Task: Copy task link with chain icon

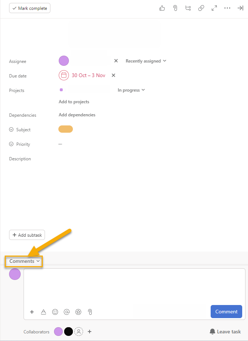Action: tap(201, 8)
